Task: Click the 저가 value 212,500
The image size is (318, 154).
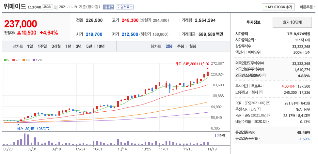Action: click(x=130, y=34)
